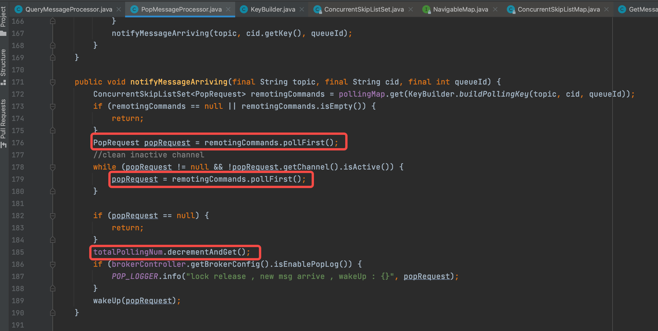Close the QueryMessageProcessor.java tab

point(119,9)
